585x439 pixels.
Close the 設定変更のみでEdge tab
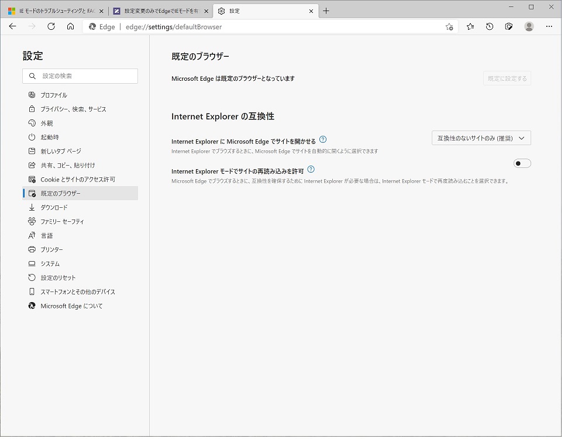click(207, 11)
